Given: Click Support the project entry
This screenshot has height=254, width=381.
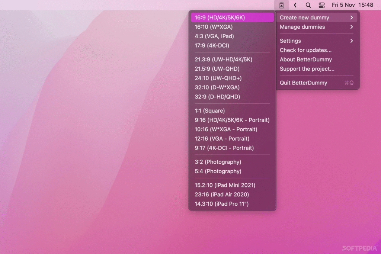Looking at the screenshot, I should 307,69.
